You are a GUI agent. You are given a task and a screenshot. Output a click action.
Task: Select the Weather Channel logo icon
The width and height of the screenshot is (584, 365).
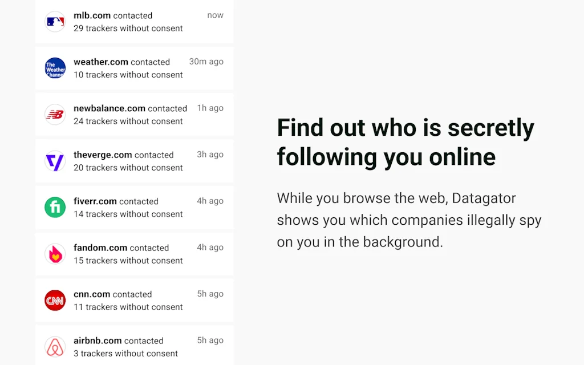[55, 68]
